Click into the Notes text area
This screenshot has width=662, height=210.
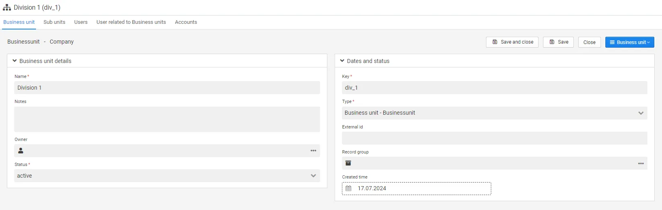pos(167,119)
